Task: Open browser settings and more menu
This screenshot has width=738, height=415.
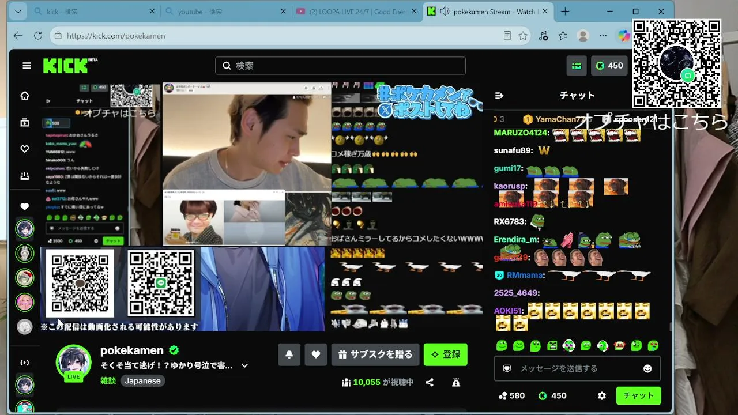Action: (603, 36)
